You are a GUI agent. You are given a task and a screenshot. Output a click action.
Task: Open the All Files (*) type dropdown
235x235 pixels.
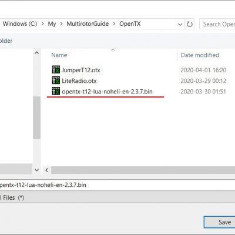tap(117, 197)
